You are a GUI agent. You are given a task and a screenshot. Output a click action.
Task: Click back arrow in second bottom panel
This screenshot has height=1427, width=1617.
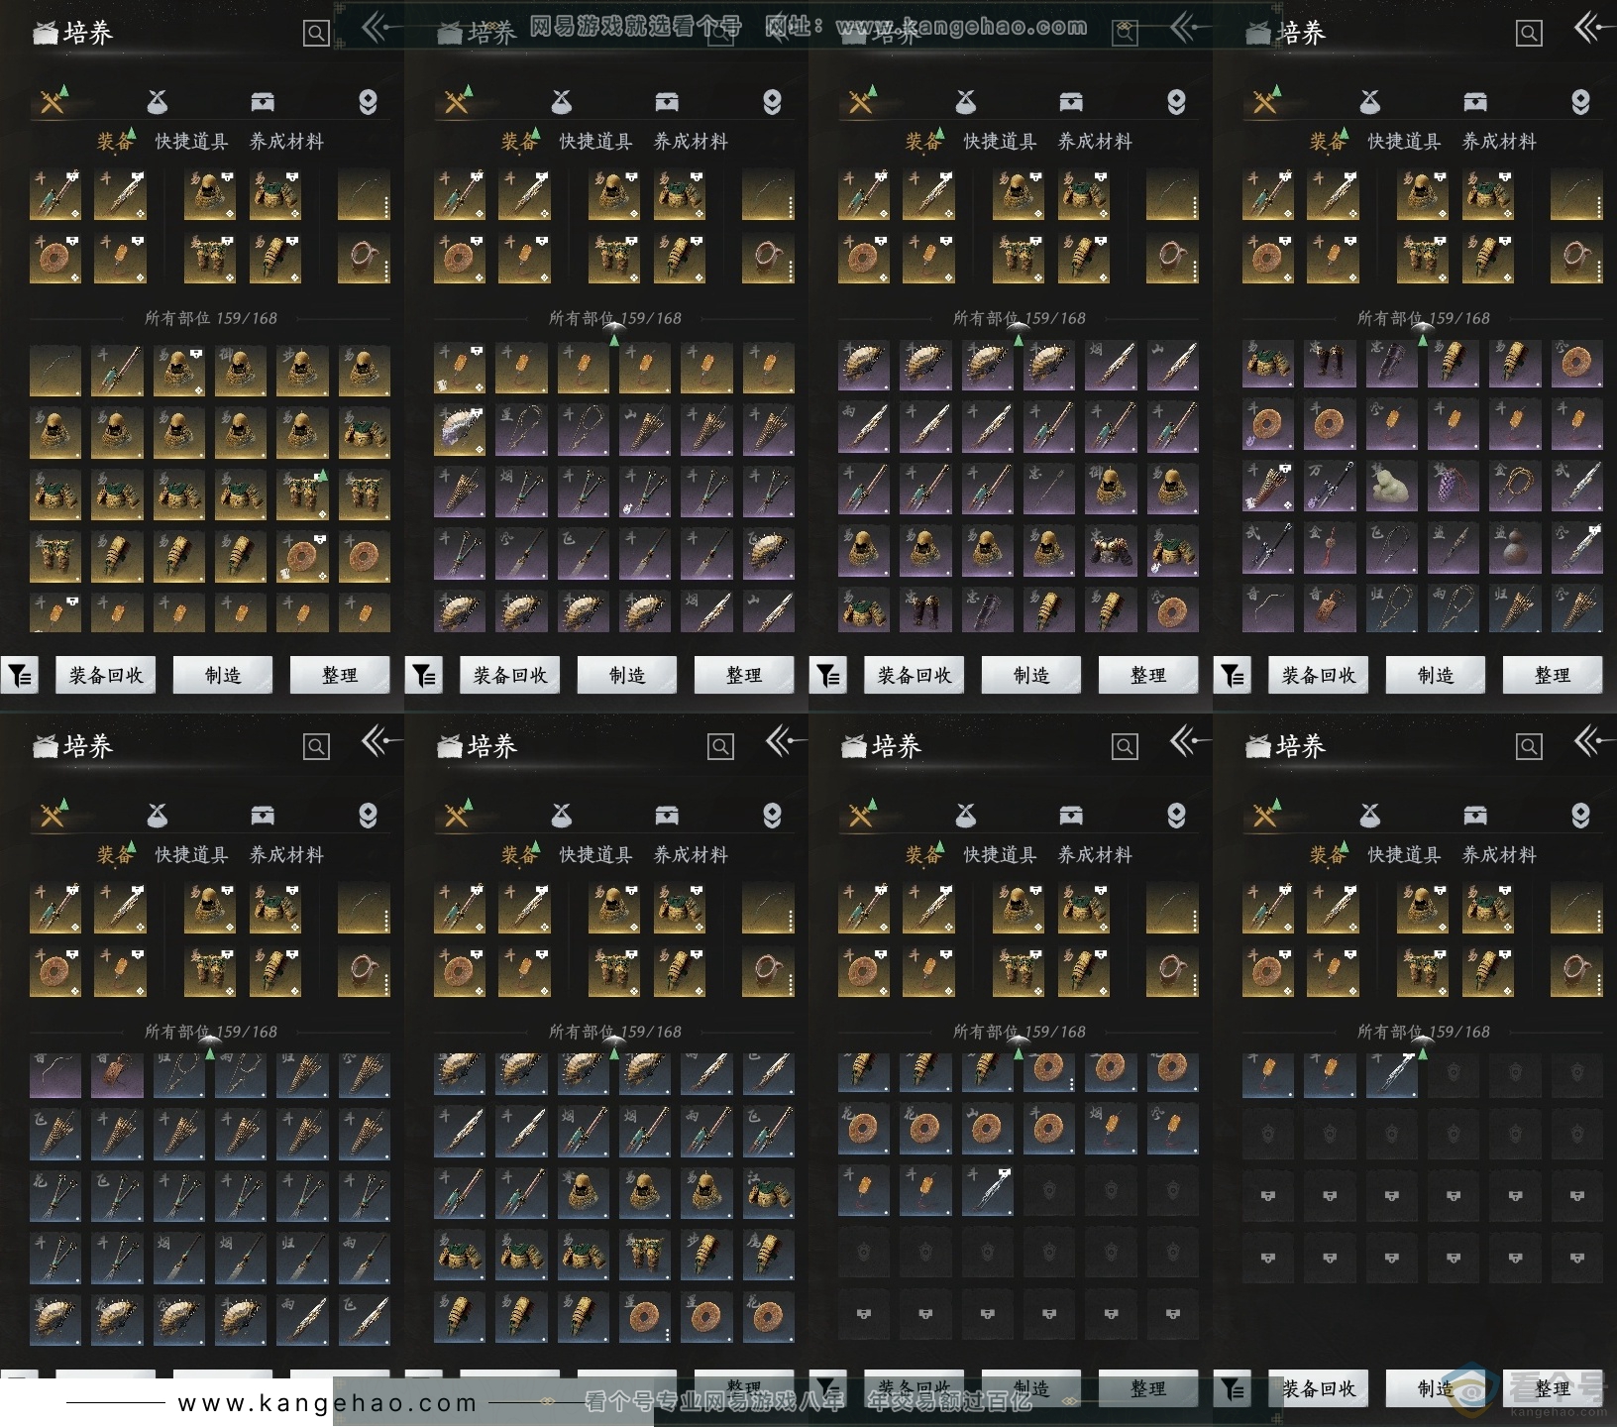click(x=785, y=741)
